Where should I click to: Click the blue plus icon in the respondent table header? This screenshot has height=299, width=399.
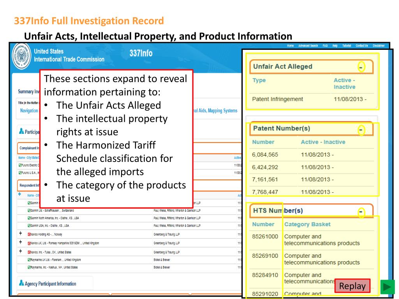point(19,194)
